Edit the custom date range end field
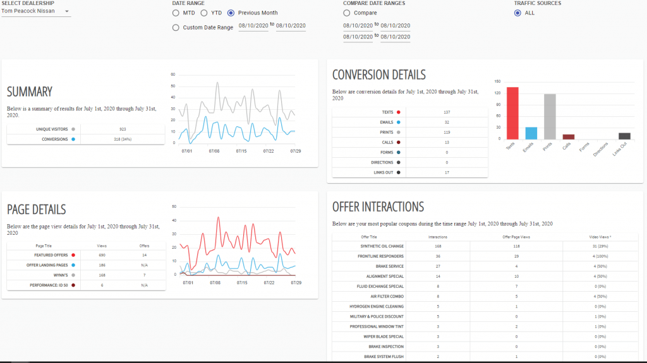Screen dimensions: 647x363 (291, 26)
